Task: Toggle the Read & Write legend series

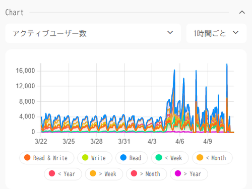Action: 47,158
